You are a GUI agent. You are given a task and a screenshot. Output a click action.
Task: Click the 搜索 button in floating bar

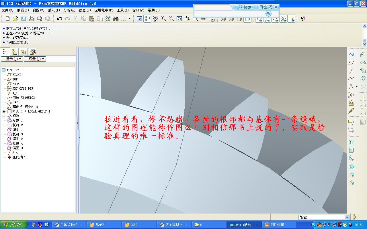click(245, 7)
